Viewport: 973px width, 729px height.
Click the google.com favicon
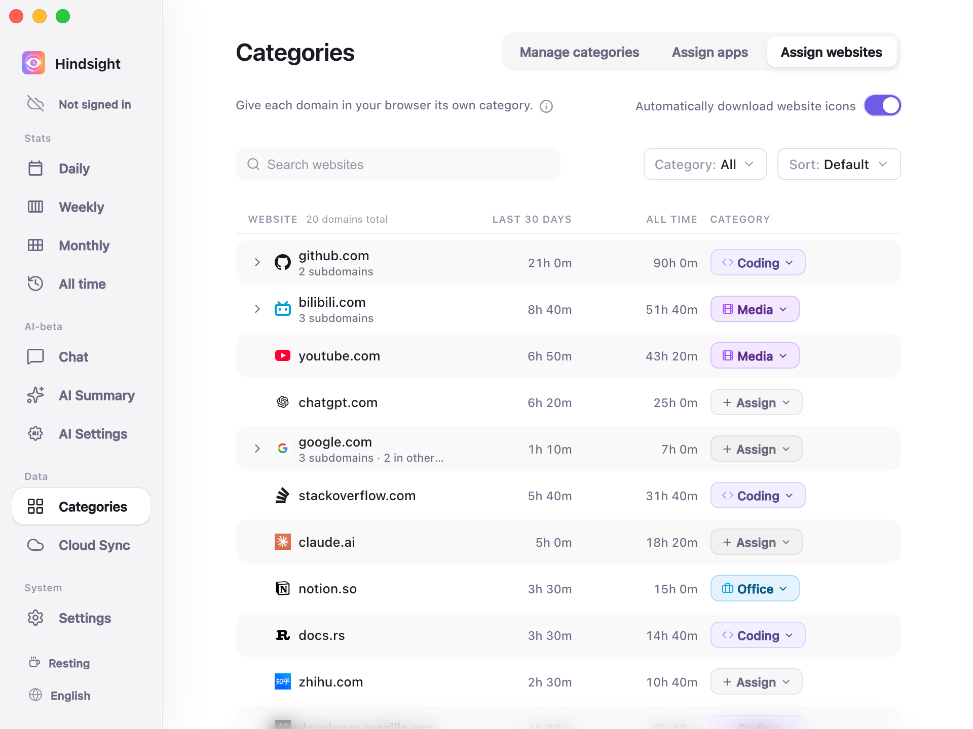(x=283, y=448)
